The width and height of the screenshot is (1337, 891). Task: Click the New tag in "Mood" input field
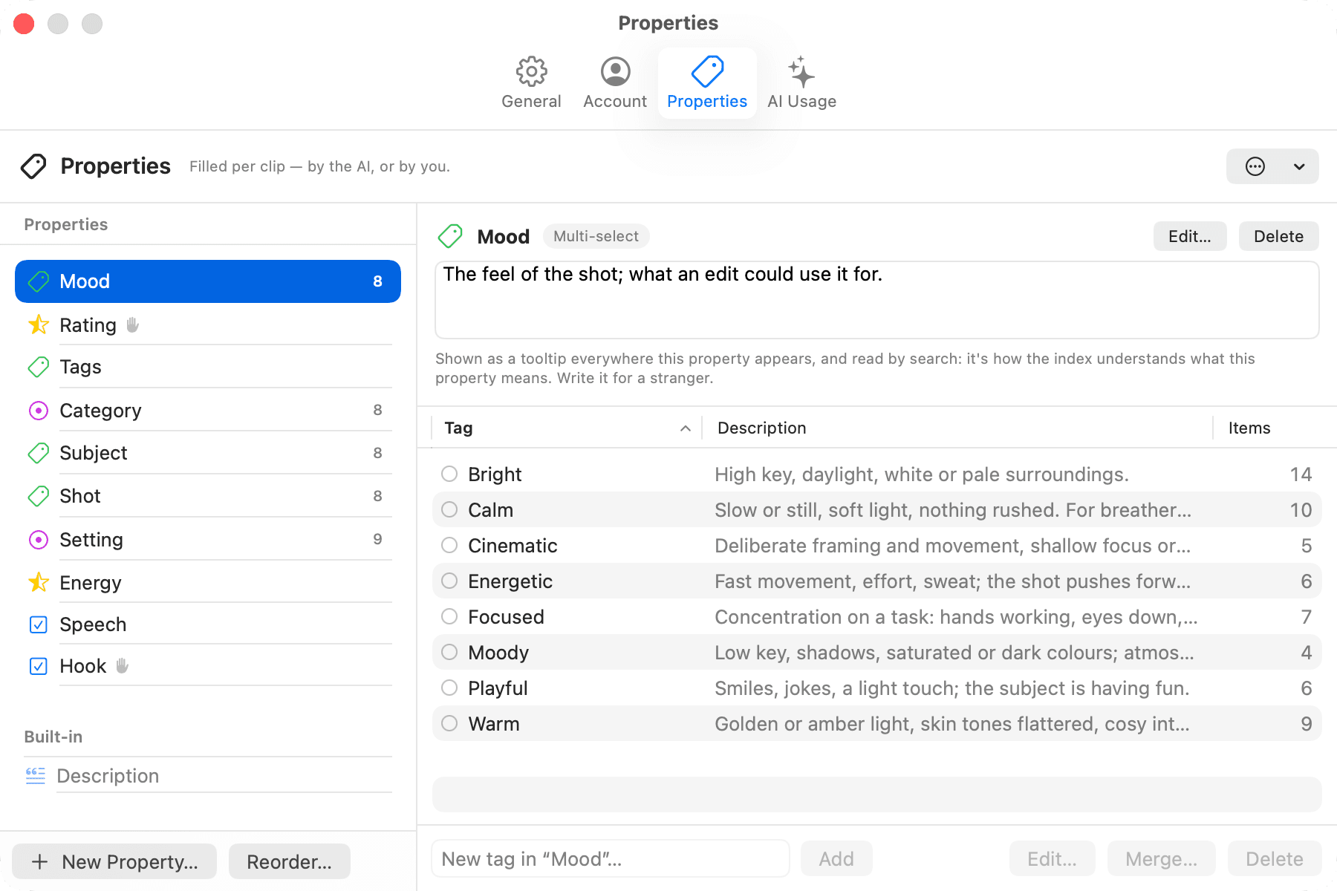pyautogui.click(x=611, y=859)
